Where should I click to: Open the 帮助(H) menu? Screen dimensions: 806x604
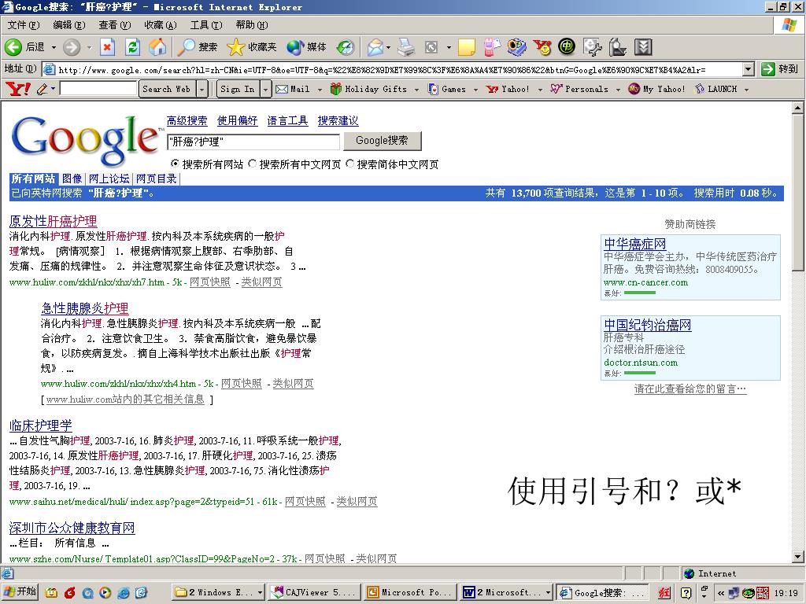coord(252,25)
